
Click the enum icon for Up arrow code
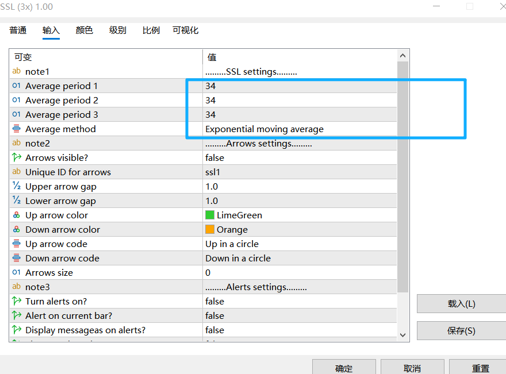[17, 244]
